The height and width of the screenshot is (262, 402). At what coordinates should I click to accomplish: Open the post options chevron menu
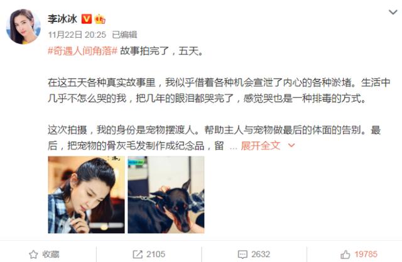(x=393, y=12)
